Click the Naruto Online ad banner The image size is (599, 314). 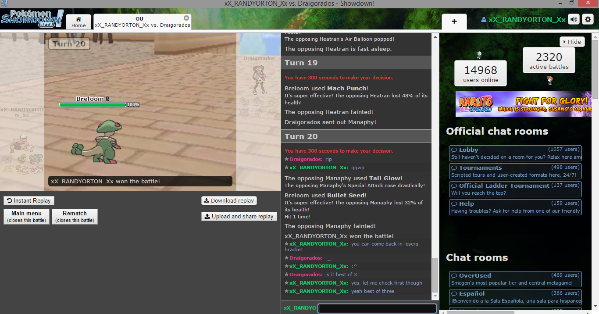tap(523, 104)
